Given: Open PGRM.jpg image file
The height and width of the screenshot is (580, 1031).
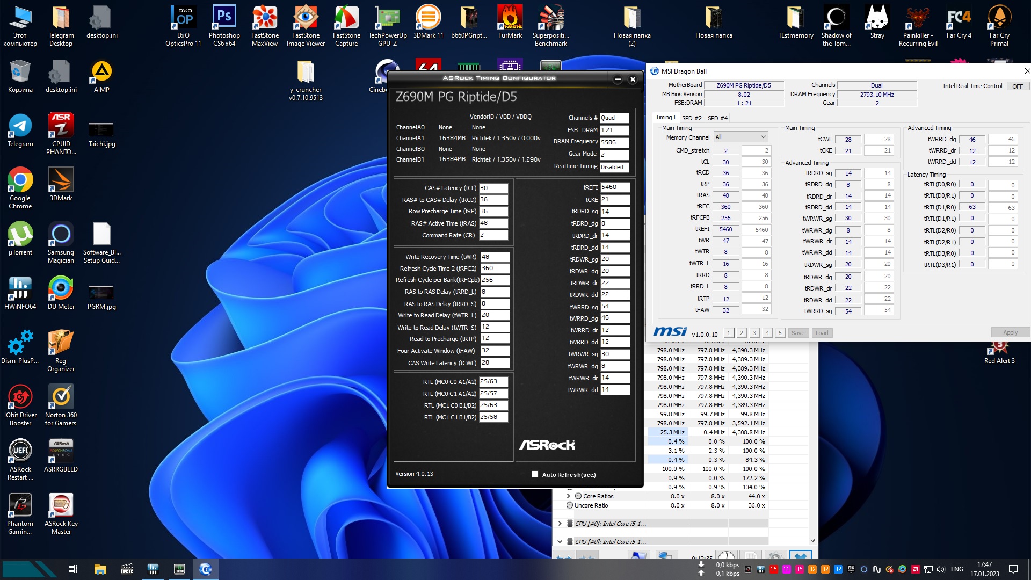Looking at the screenshot, I should (x=101, y=296).
